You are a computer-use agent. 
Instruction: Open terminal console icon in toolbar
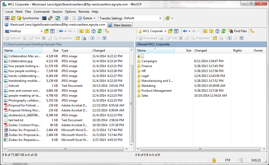(44, 18)
